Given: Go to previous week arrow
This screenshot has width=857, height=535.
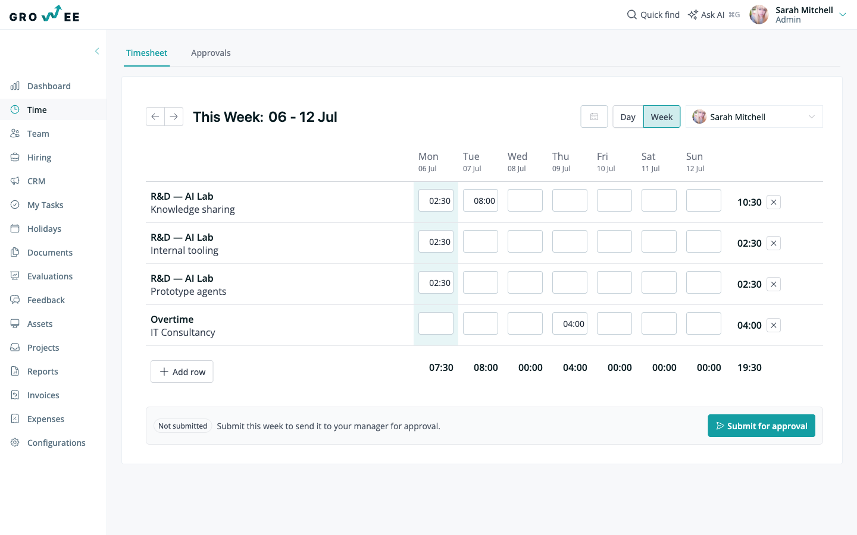Looking at the screenshot, I should click(155, 117).
